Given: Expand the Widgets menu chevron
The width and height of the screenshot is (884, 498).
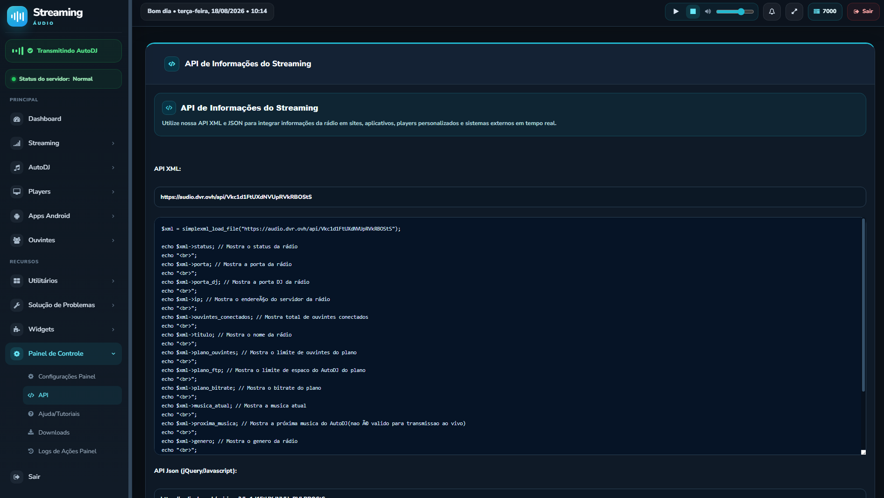Looking at the screenshot, I should click(113, 330).
